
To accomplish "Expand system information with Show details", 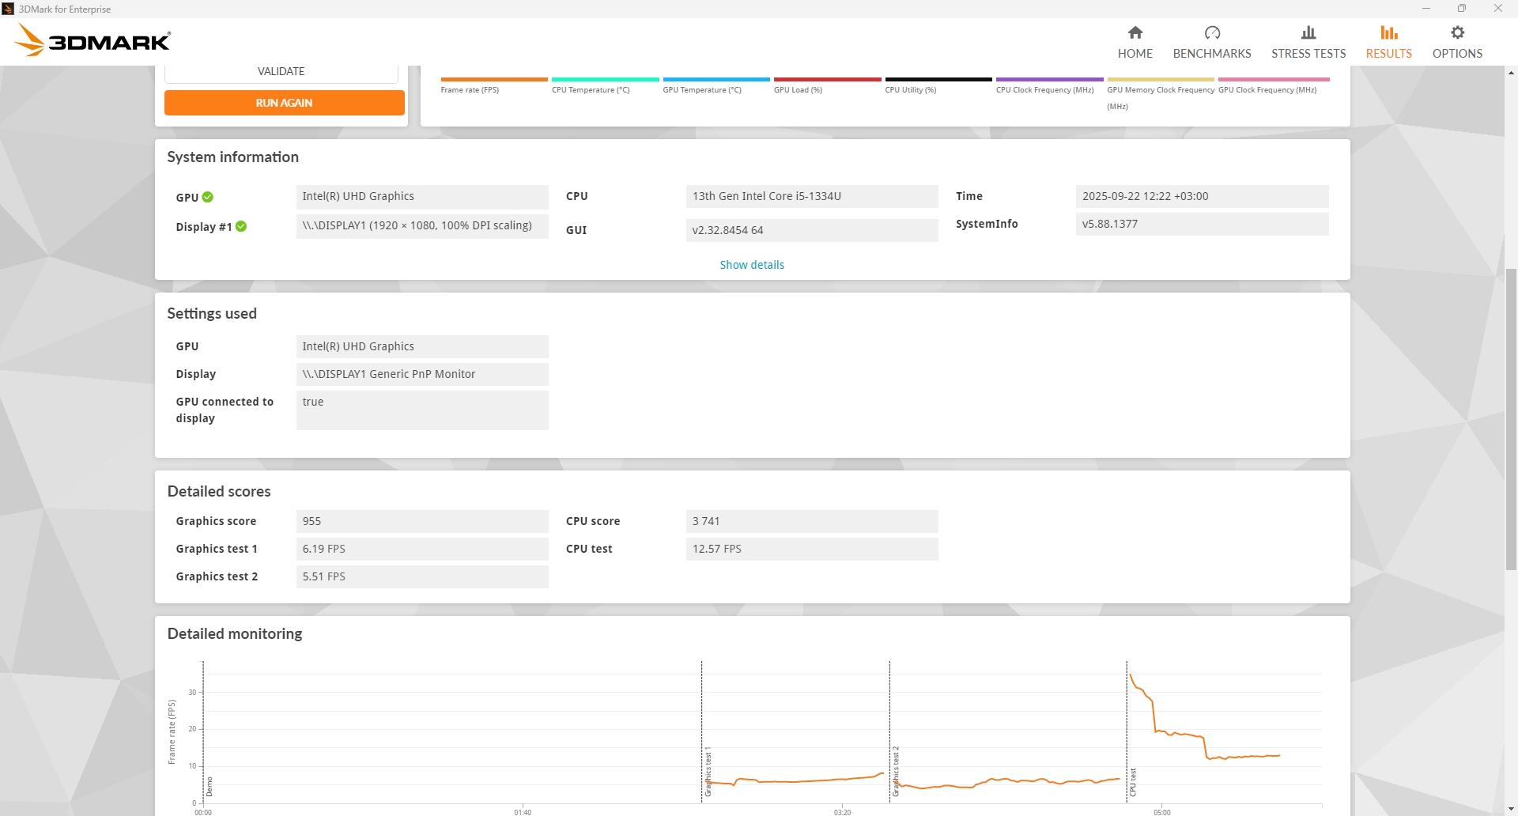I will [x=751, y=265].
